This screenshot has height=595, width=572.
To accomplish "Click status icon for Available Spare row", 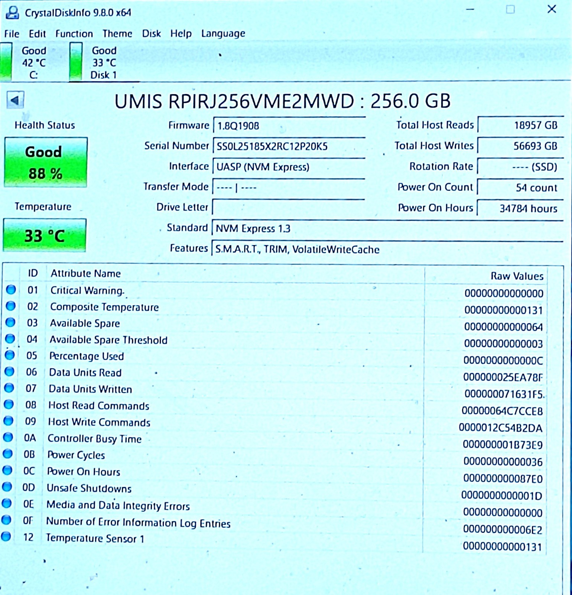I will [10, 322].
